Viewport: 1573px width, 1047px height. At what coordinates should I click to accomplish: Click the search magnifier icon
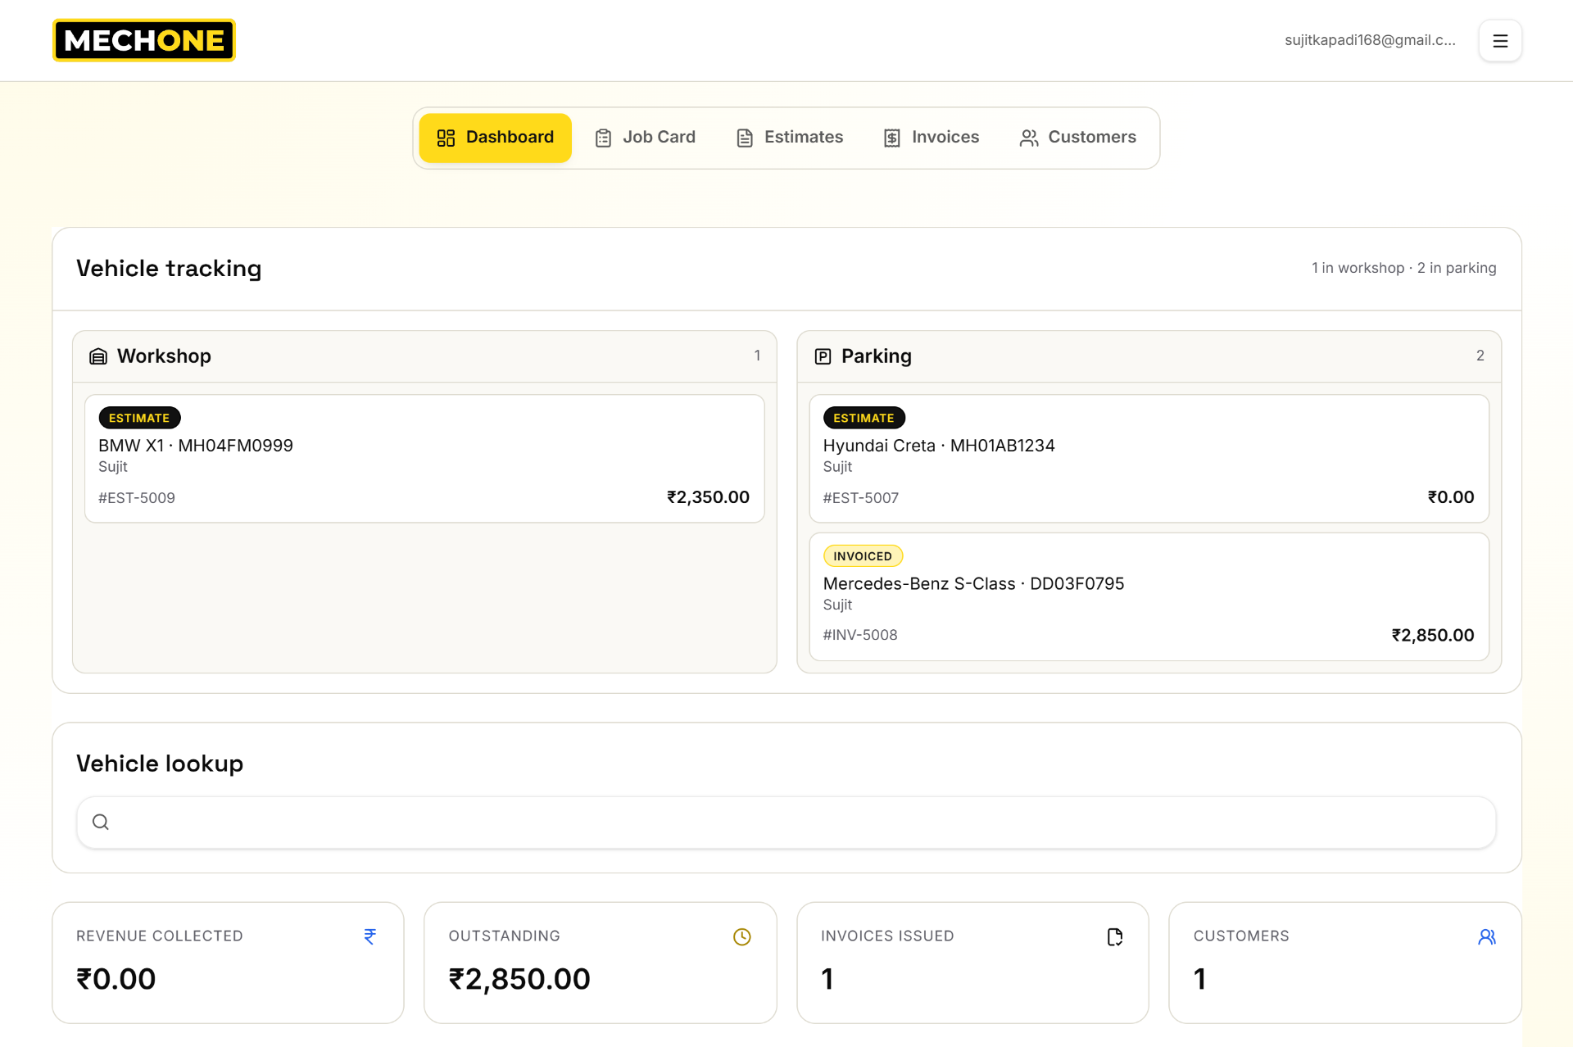(101, 823)
